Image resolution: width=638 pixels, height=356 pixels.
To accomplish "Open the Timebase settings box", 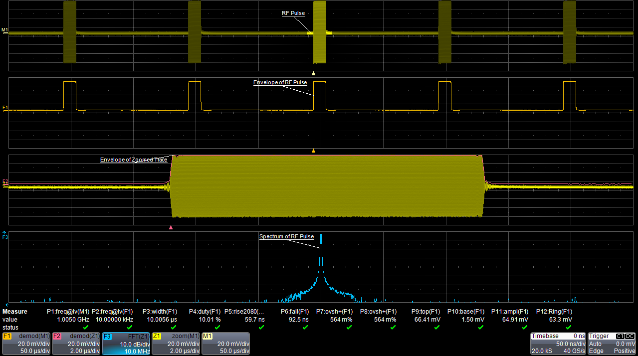I will coord(558,343).
